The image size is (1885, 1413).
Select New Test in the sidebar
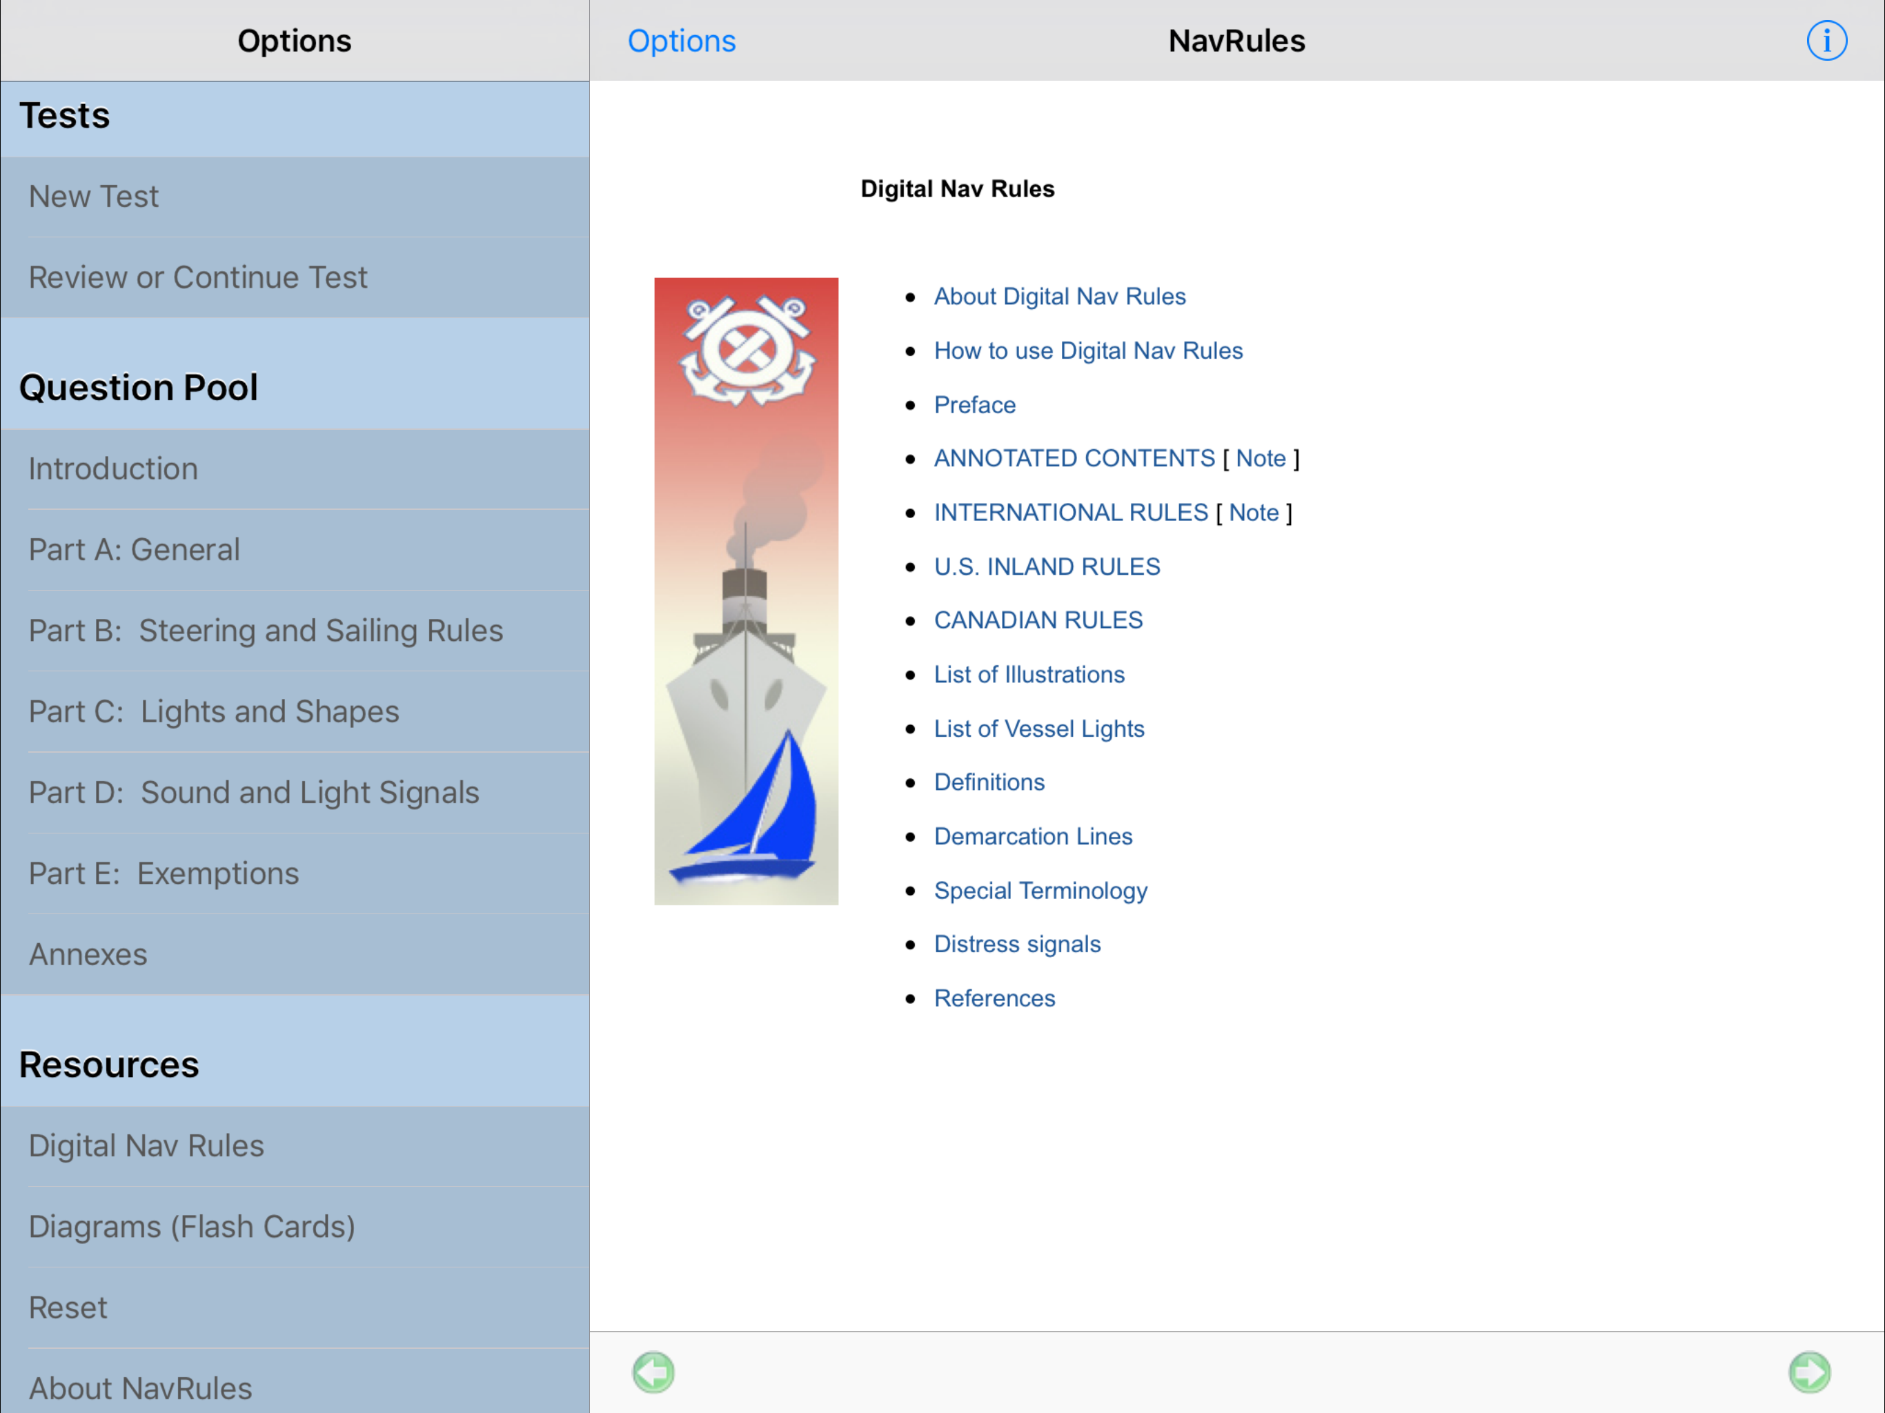pos(94,197)
